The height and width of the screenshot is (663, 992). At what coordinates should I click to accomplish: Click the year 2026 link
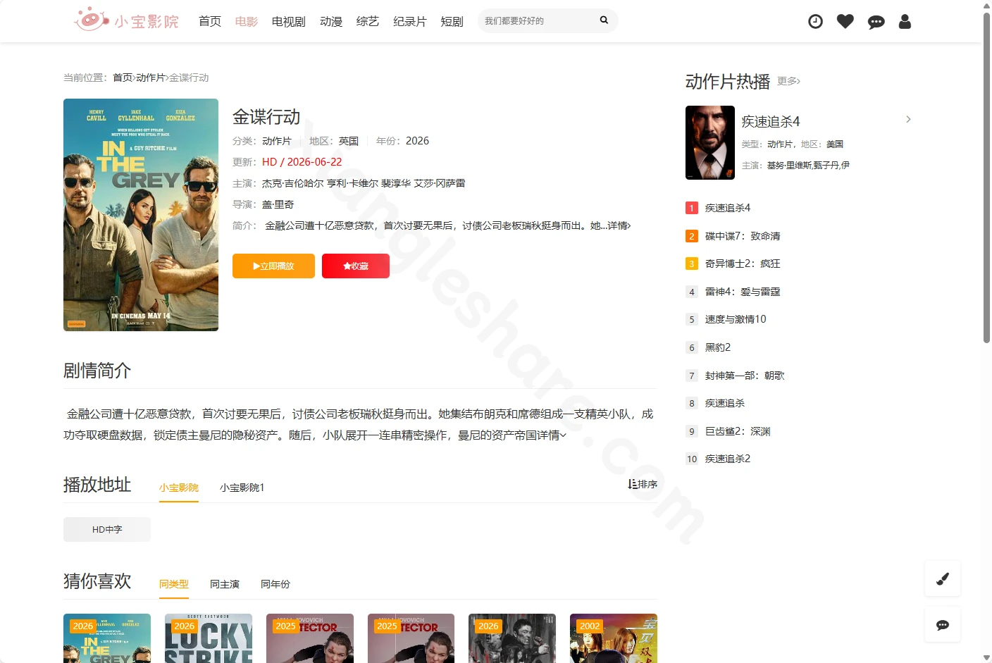coord(417,141)
